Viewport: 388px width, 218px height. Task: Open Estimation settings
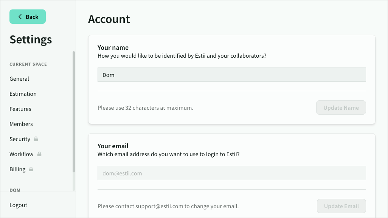[23, 94]
